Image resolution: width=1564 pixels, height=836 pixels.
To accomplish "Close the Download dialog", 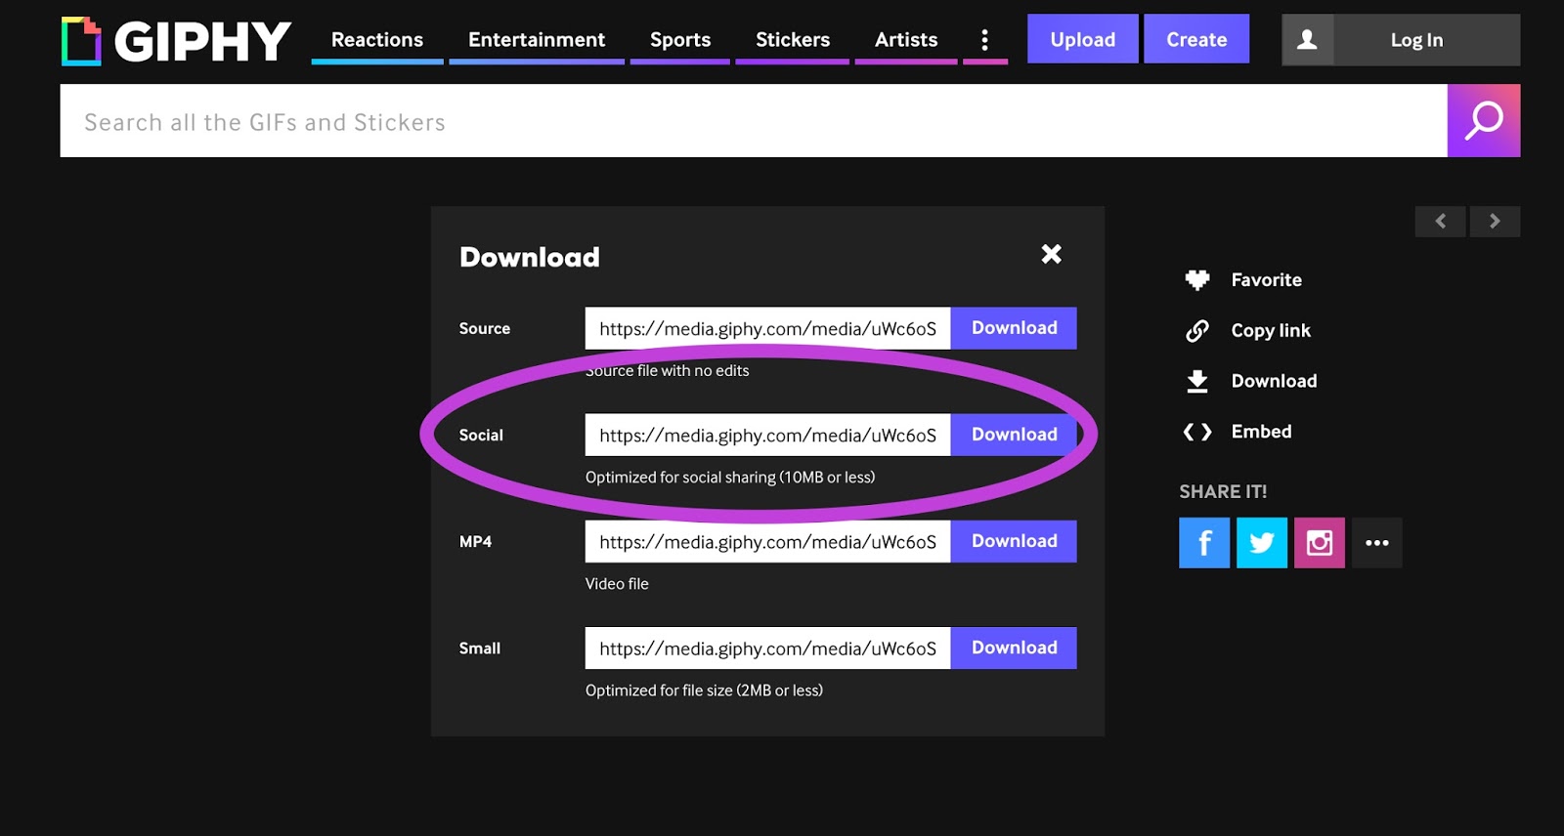I will (x=1052, y=254).
